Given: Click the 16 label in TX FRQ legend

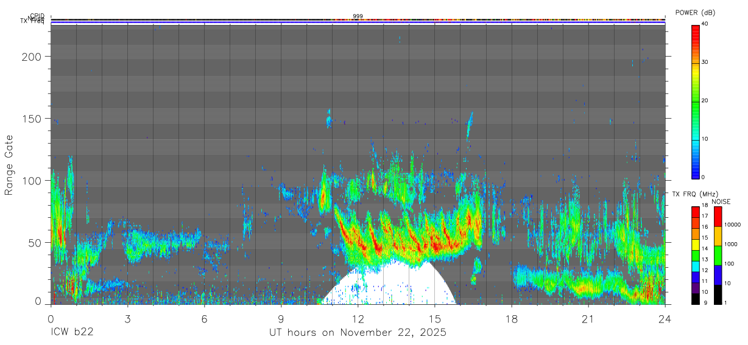Looking at the screenshot, I should click(x=705, y=226).
